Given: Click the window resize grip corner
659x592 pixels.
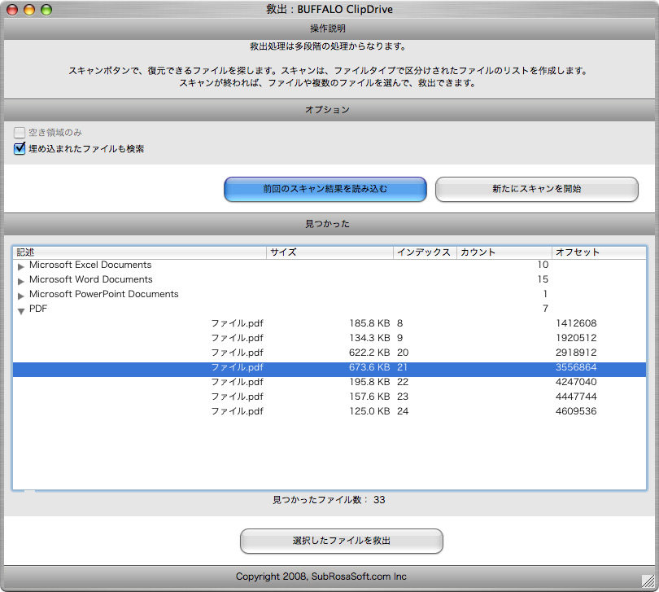Looking at the screenshot, I should point(648,581).
